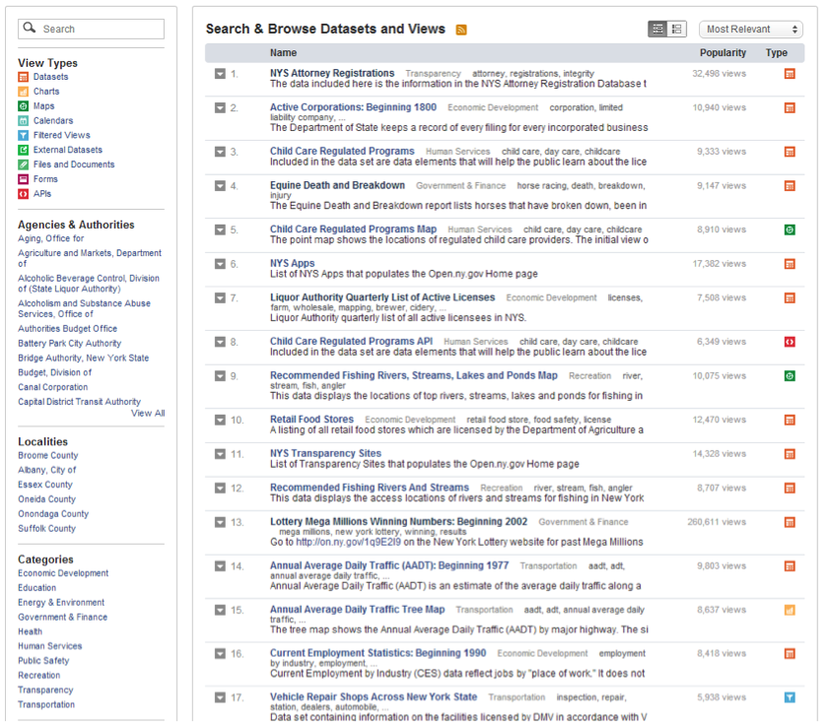Open Retail Food Stores dataset link

[311, 420]
